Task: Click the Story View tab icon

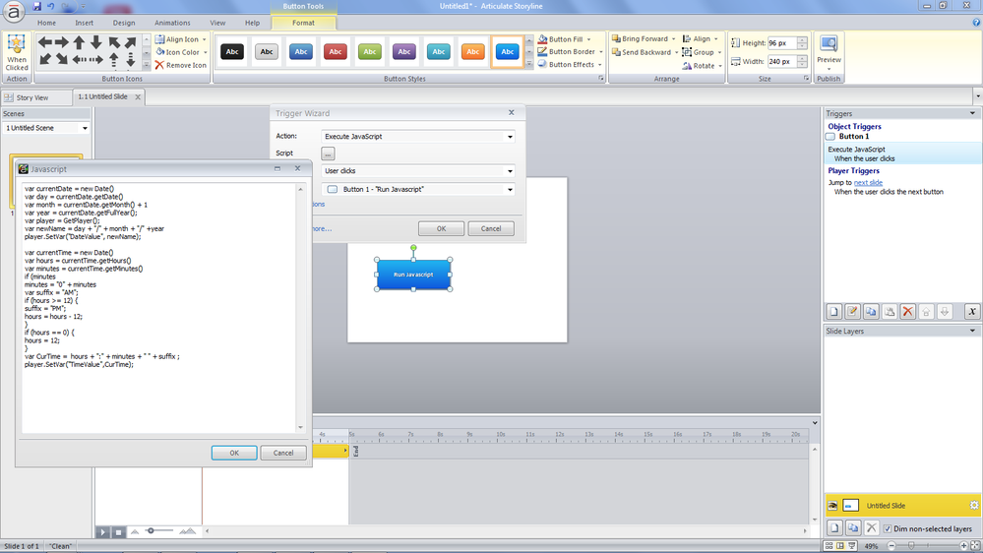Action: coord(9,97)
